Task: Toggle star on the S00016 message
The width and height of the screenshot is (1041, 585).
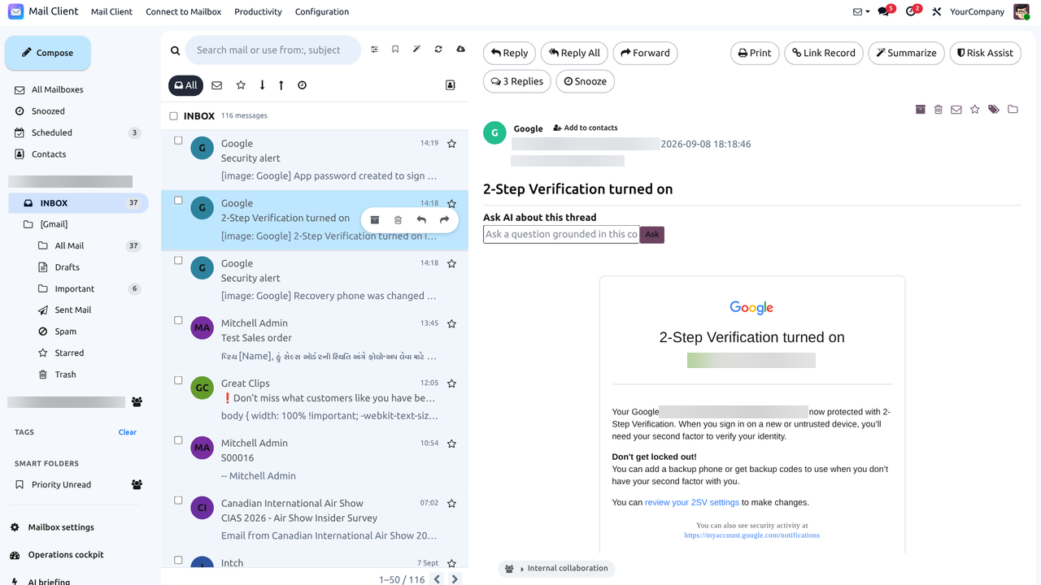Action: (451, 444)
